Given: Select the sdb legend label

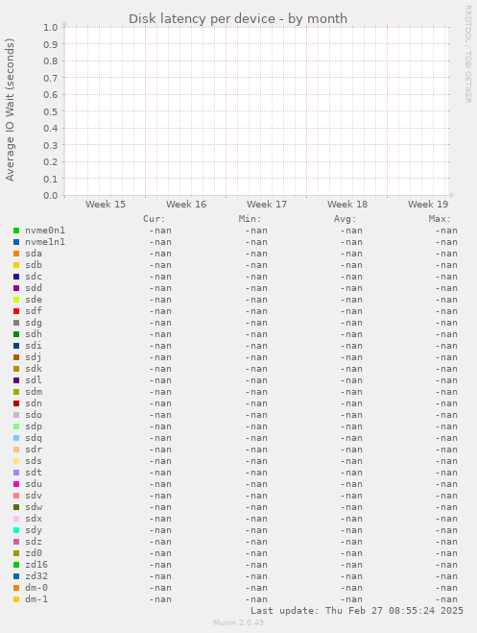Looking at the screenshot, I should coord(34,265).
